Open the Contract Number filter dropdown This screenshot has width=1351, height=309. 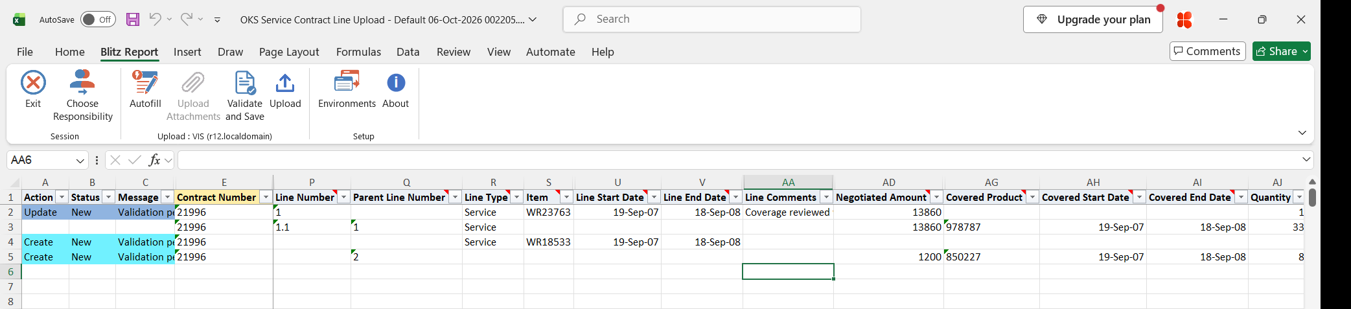pyautogui.click(x=266, y=197)
